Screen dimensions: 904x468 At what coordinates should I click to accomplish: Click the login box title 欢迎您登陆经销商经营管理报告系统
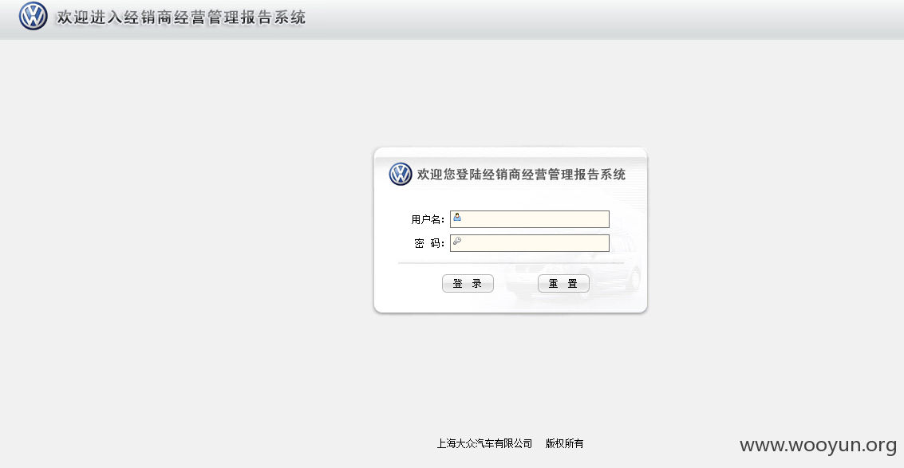point(521,174)
